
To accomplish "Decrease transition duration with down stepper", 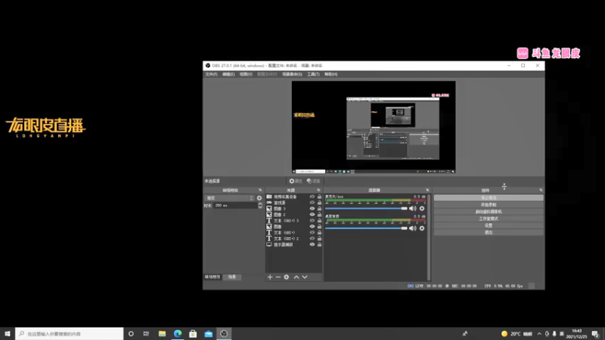I will [260, 207].
